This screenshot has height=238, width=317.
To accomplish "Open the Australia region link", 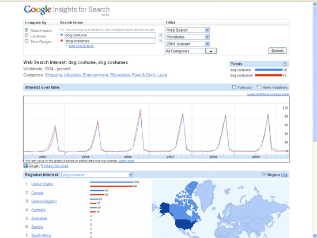I will pos(38,210).
